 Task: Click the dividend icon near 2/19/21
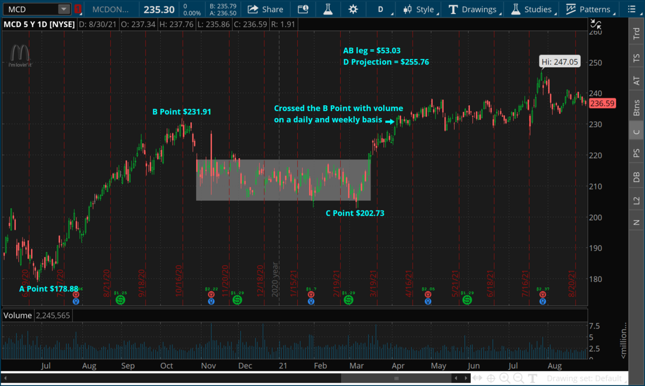348,301
